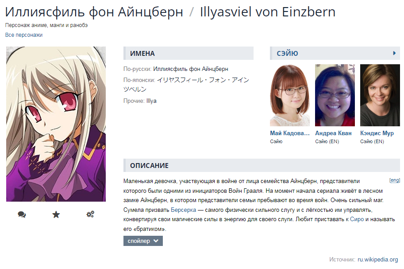Image resolution: width=404 pixels, height=269 pixels.
Task: Click Андреа Кван's portrait photo
Action: (335, 95)
